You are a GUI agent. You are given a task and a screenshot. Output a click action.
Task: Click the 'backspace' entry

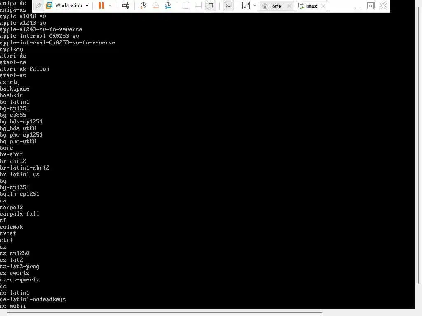tap(14, 89)
